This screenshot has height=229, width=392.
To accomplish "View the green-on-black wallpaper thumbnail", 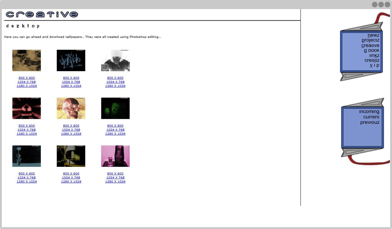I will coord(115,108).
